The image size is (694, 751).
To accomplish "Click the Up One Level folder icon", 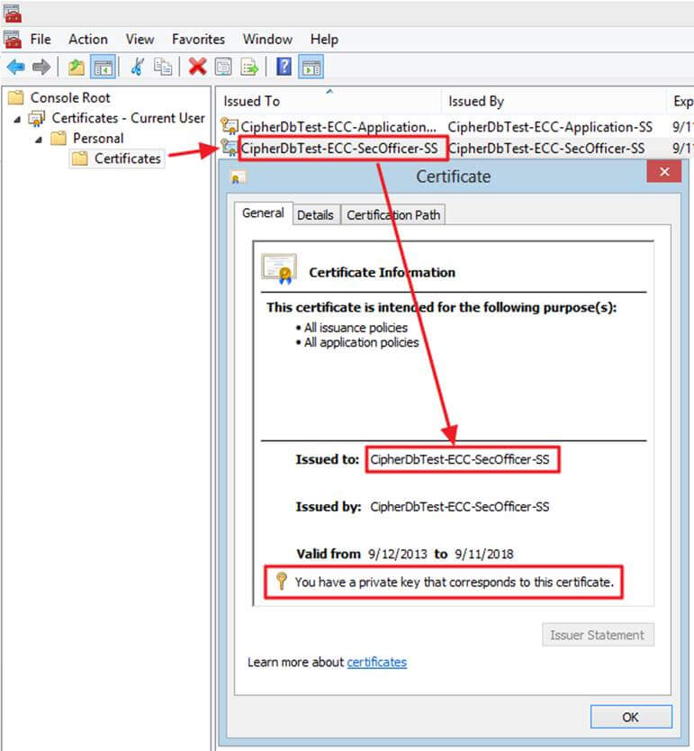I will pos(77,67).
